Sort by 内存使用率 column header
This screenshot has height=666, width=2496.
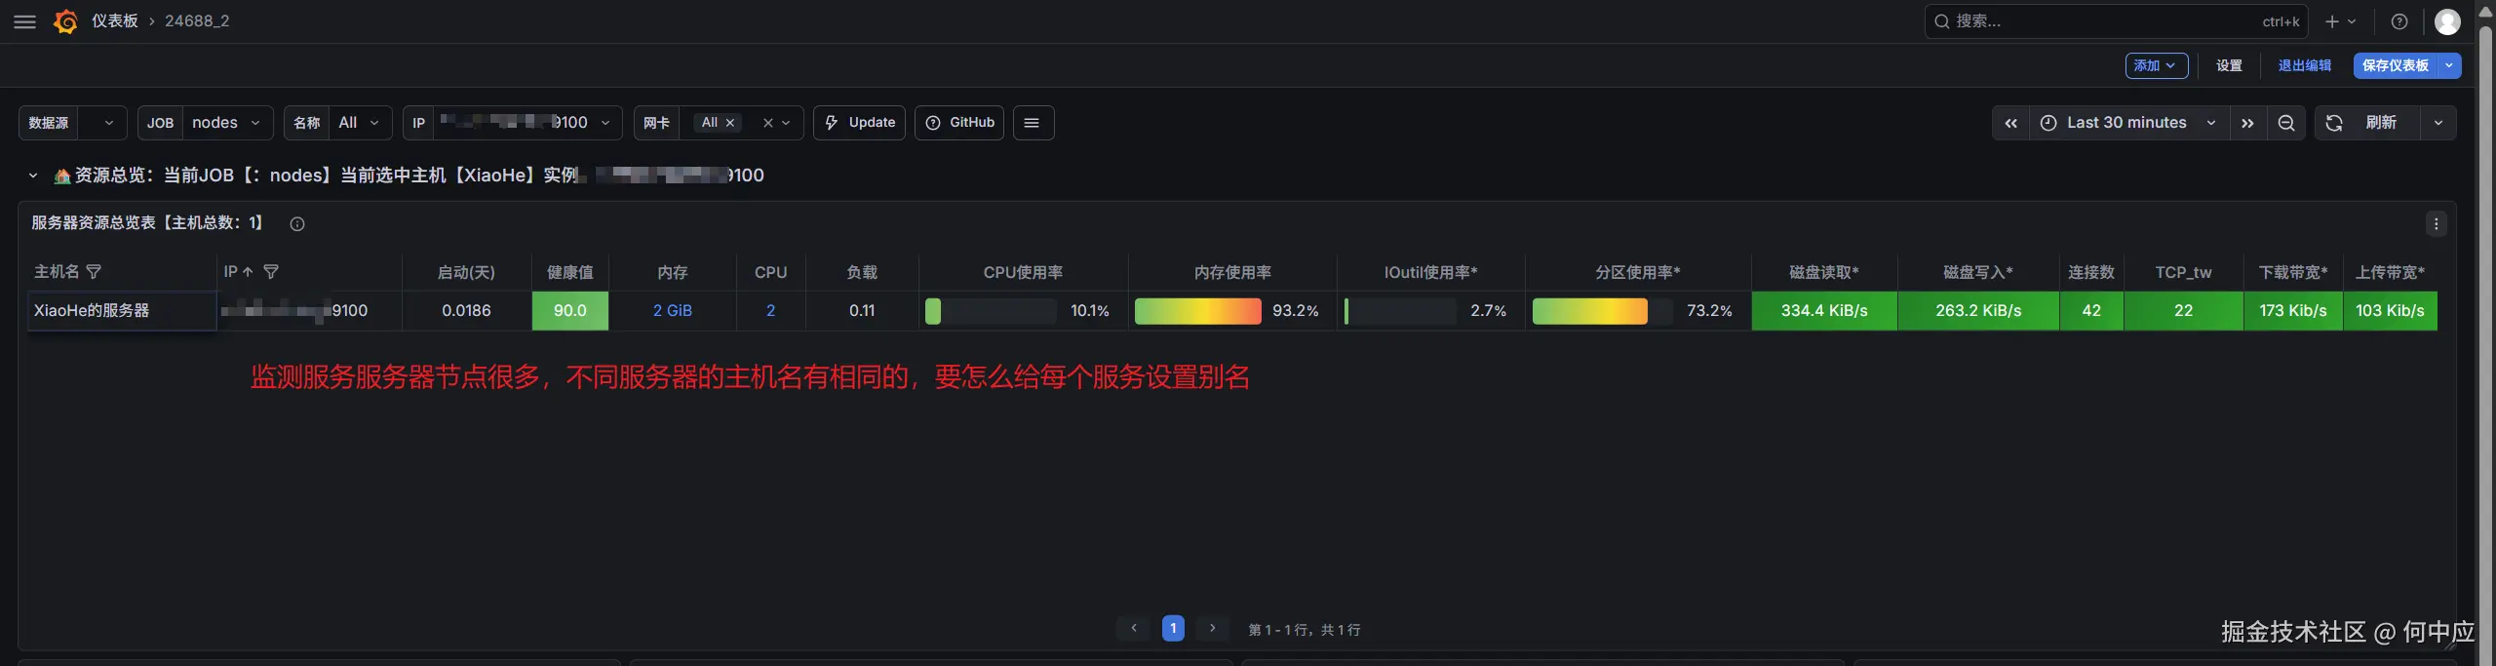[1232, 272]
